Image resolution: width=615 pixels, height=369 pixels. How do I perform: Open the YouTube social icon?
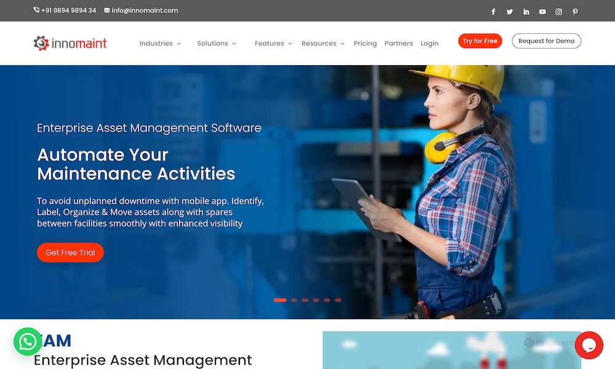[x=542, y=12]
